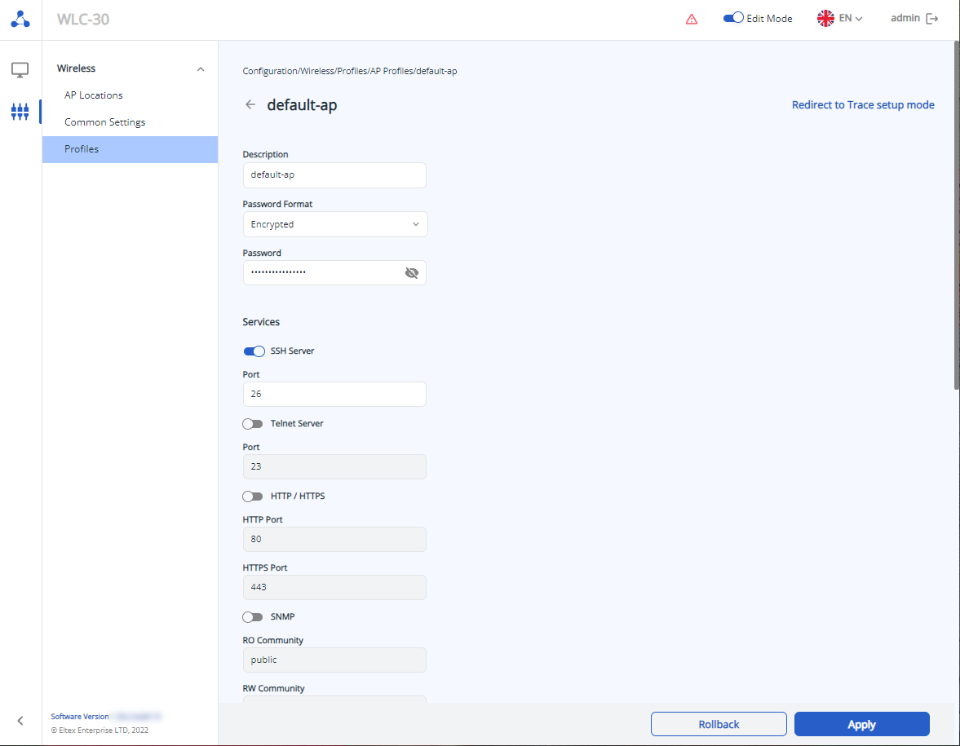Click the Eltex logo icon
The height and width of the screenshot is (746, 960).
click(20, 20)
